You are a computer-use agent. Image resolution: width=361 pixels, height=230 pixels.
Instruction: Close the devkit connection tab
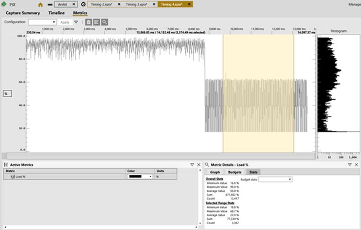74,4
